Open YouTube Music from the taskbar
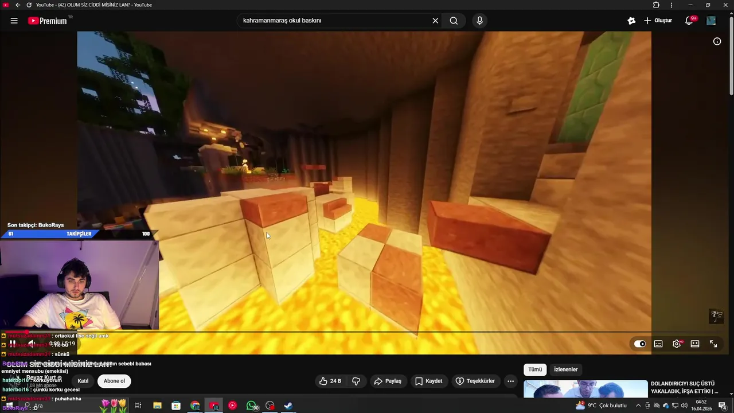Screen dimensions: 734x413 [x=232, y=406]
